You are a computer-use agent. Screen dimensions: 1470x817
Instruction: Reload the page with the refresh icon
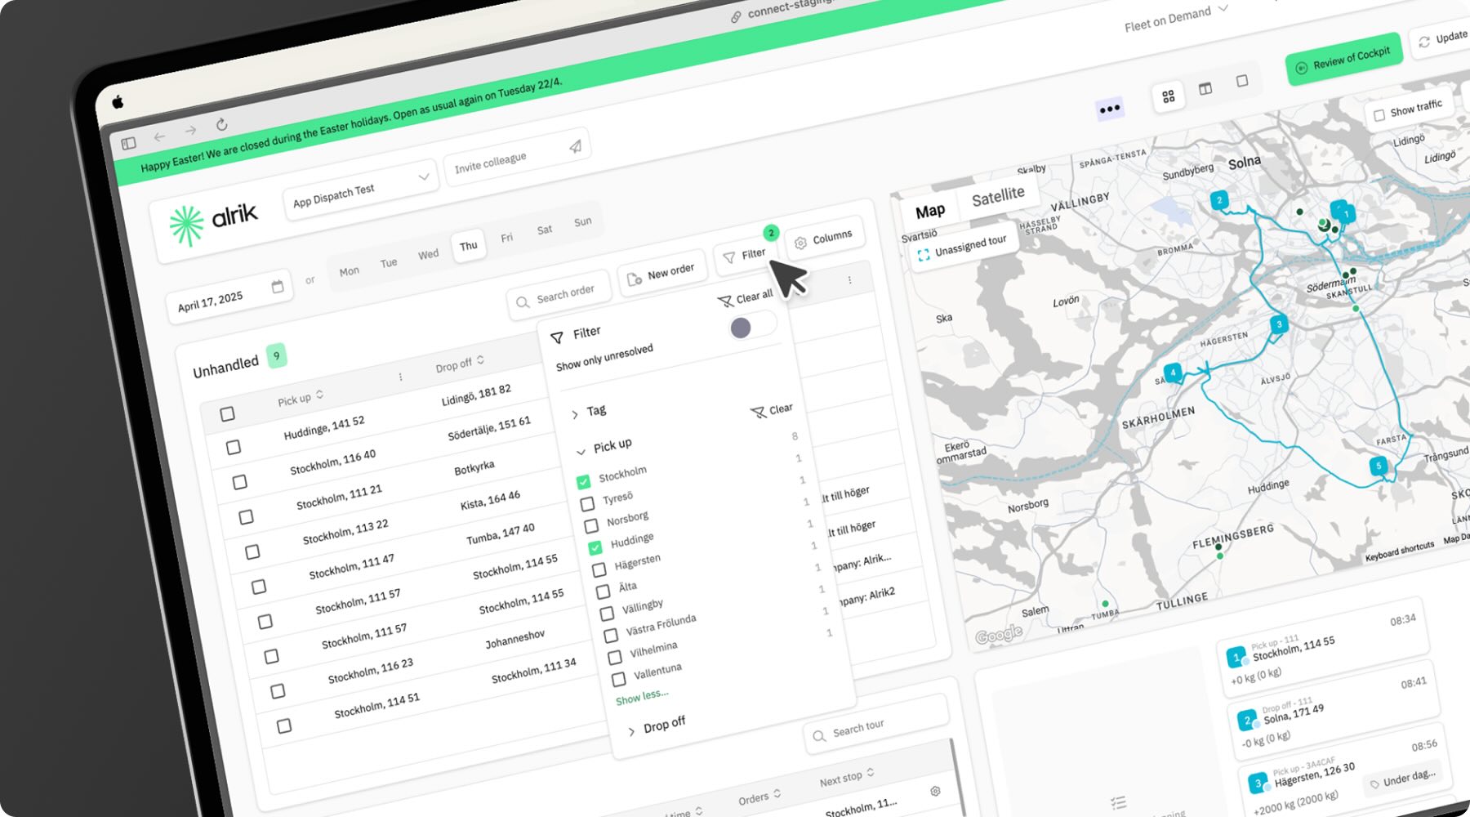pyautogui.click(x=221, y=124)
